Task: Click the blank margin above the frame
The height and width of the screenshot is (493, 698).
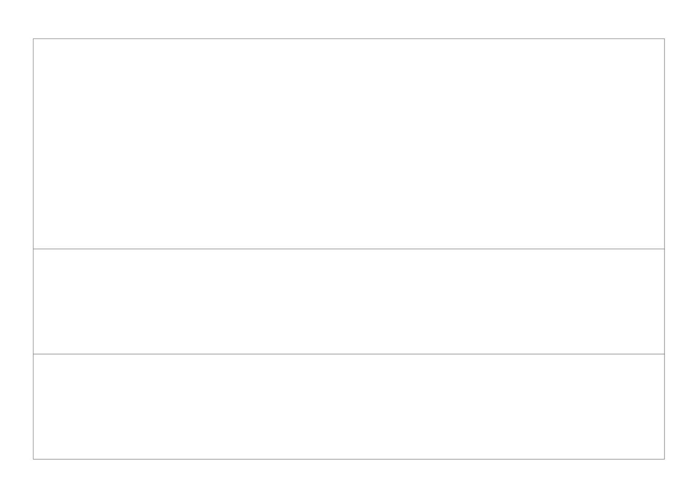Action: coord(349,19)
